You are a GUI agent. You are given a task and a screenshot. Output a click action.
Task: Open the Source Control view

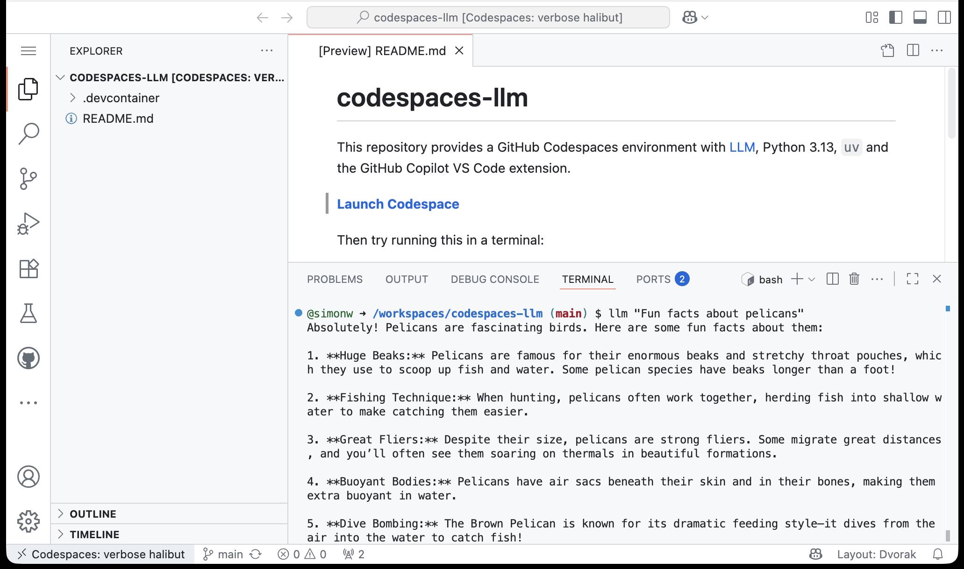click(29, 177)
